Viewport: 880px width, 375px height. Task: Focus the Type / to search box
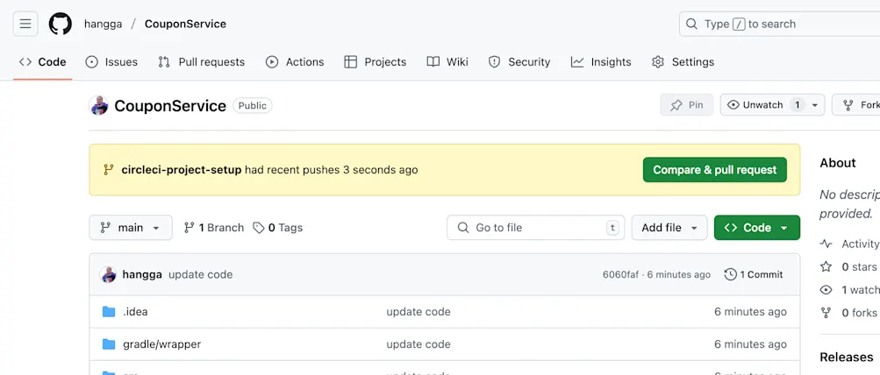779,25
